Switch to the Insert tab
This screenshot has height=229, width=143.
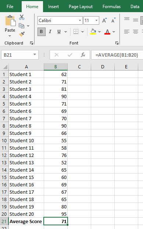[x=53, y=7]
